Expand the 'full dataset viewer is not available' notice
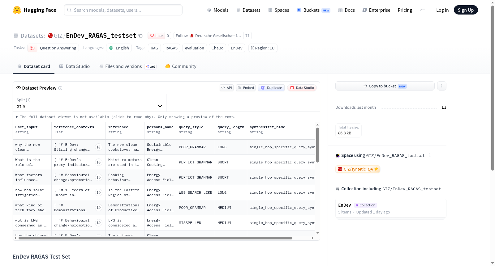The height and width of the screenshot is (266, 495). coord(126,117)
